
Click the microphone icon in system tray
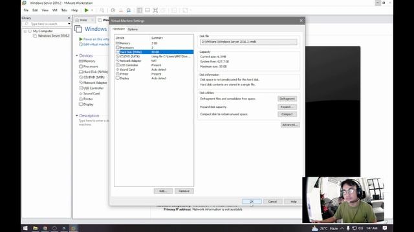[348, 228]
